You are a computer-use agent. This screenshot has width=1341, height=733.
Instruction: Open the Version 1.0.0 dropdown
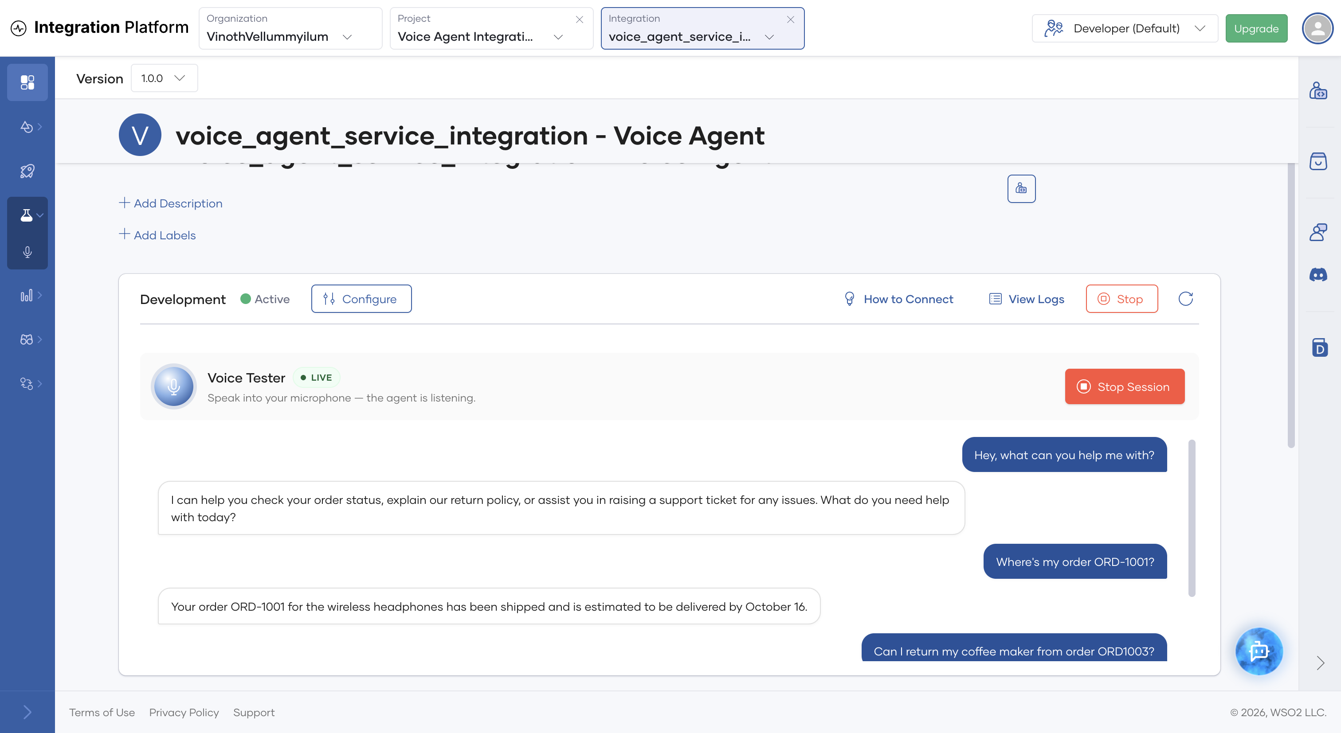tap(164, 78)
